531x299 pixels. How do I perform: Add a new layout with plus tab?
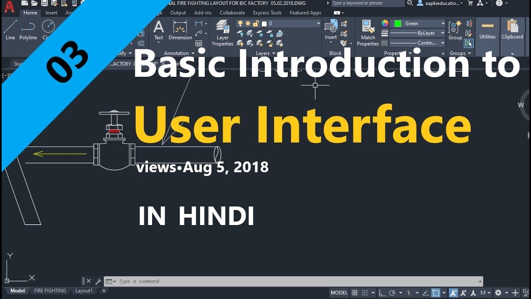[x=104, y=291]
